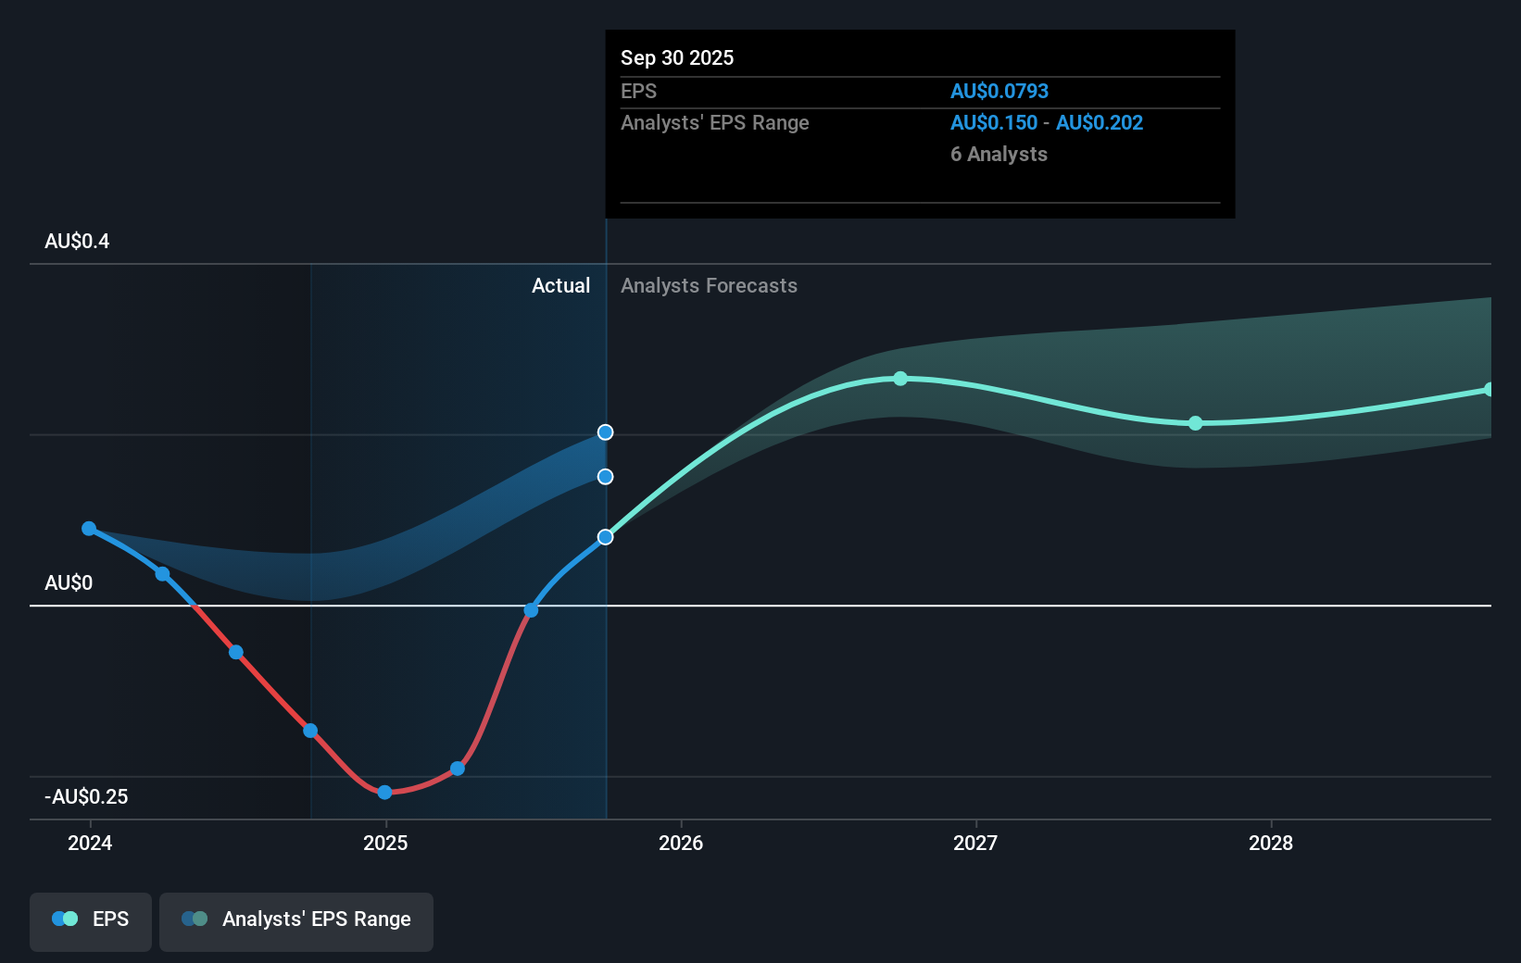Click the Analysts Forecasts section label

[x=709, y=286]
